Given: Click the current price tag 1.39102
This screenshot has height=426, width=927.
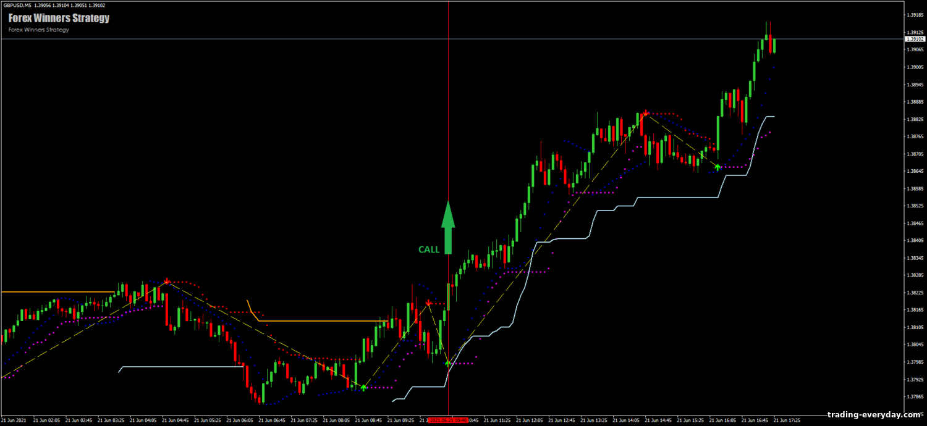Looking at the screenshot, I should point(915,39).
